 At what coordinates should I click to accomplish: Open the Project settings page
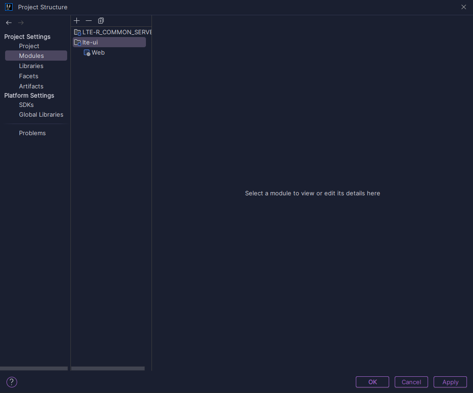(29, 46)
